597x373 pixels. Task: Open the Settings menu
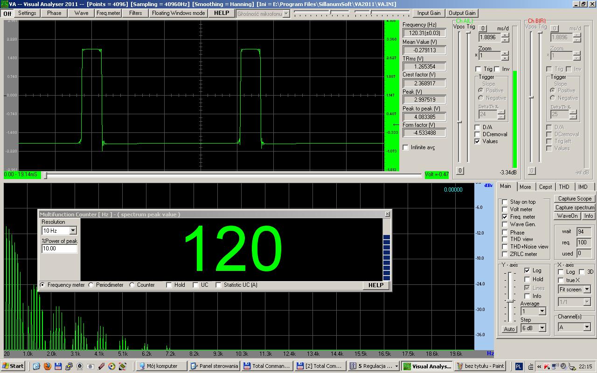click(27, 13)
